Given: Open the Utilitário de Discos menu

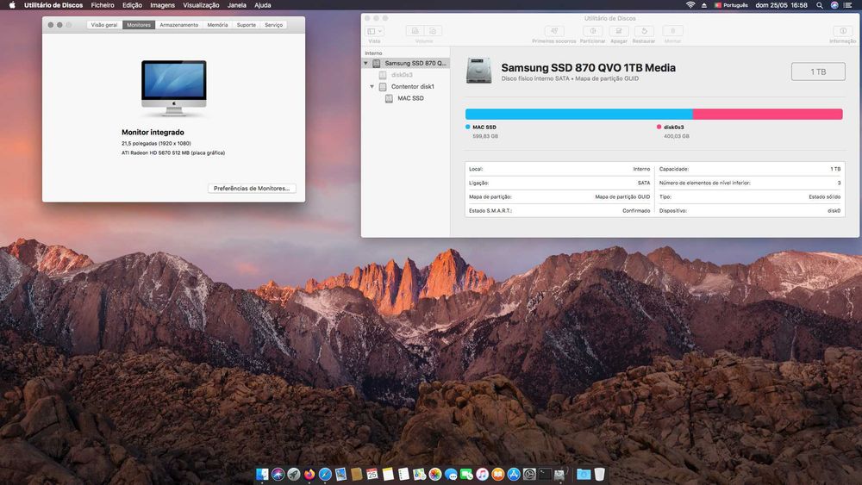Looking at the screenshot, I should pyautogui.click(x=53, y=5).
